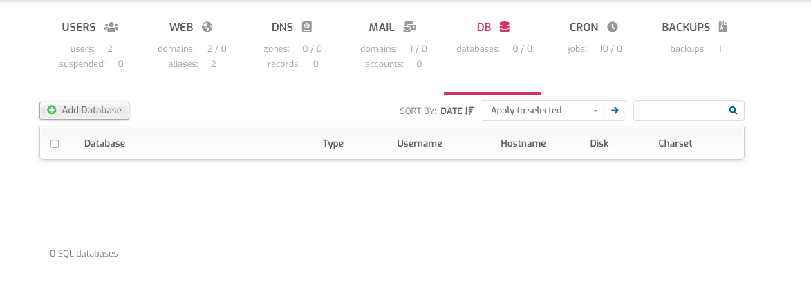This screenshot has width=811, height=298.
Task: Click the blue arrow to apply action
Action: (x=615, y=111)
